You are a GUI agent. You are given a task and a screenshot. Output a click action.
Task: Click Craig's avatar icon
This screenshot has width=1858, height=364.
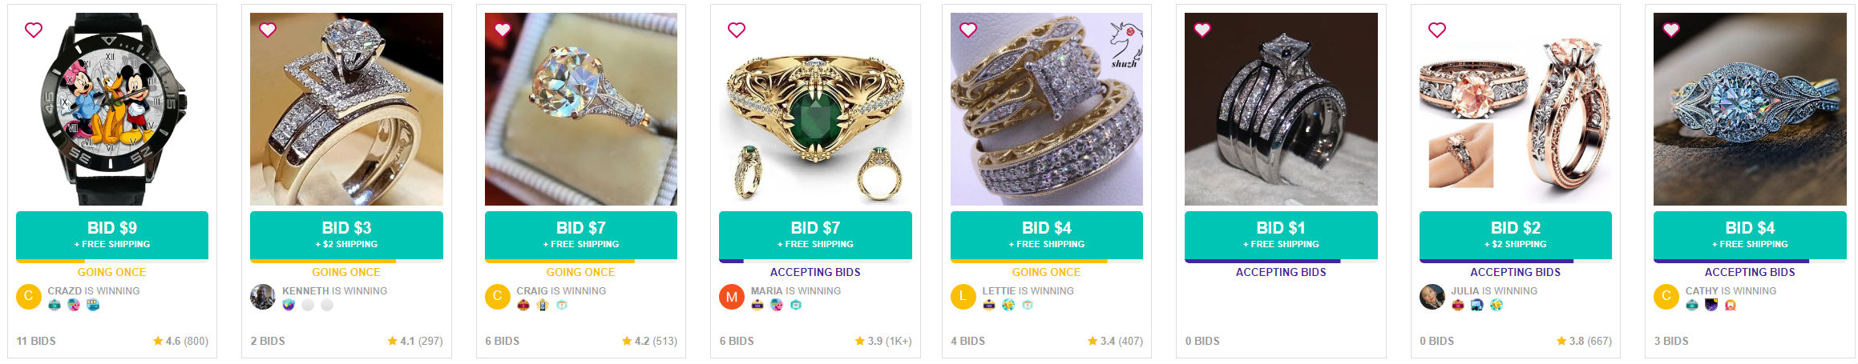tap(497, 297)
